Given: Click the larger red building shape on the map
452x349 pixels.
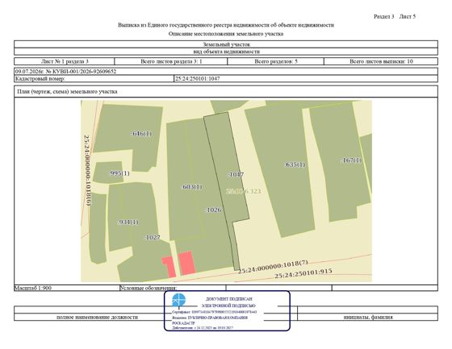Looking at the screenshot, I should tap(186, 263).
